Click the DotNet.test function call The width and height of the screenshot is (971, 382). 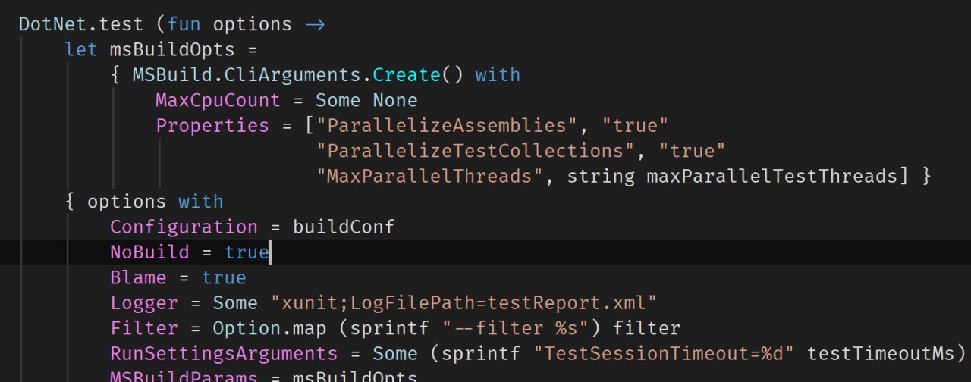(80, 23)
